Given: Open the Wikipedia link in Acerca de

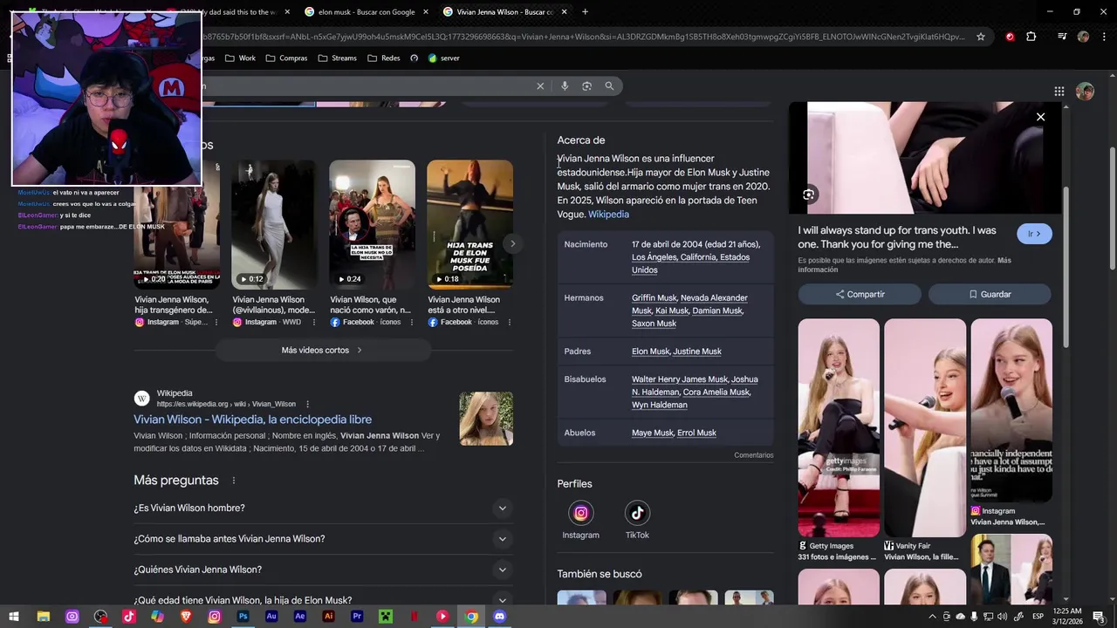Looking at the screenshot, I should (608, 215).
